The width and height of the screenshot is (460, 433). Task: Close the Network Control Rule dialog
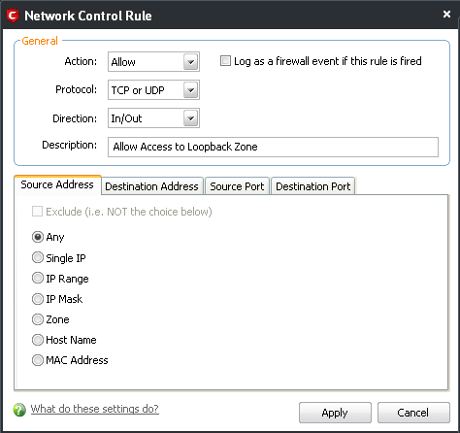[446, 15]
